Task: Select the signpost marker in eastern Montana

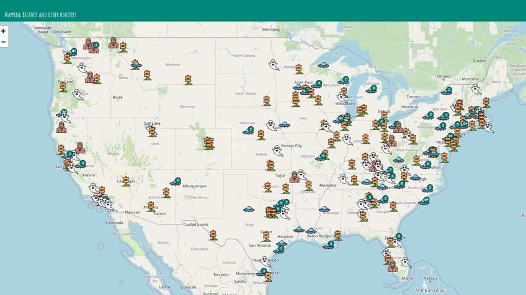Action: click(188, 80)
